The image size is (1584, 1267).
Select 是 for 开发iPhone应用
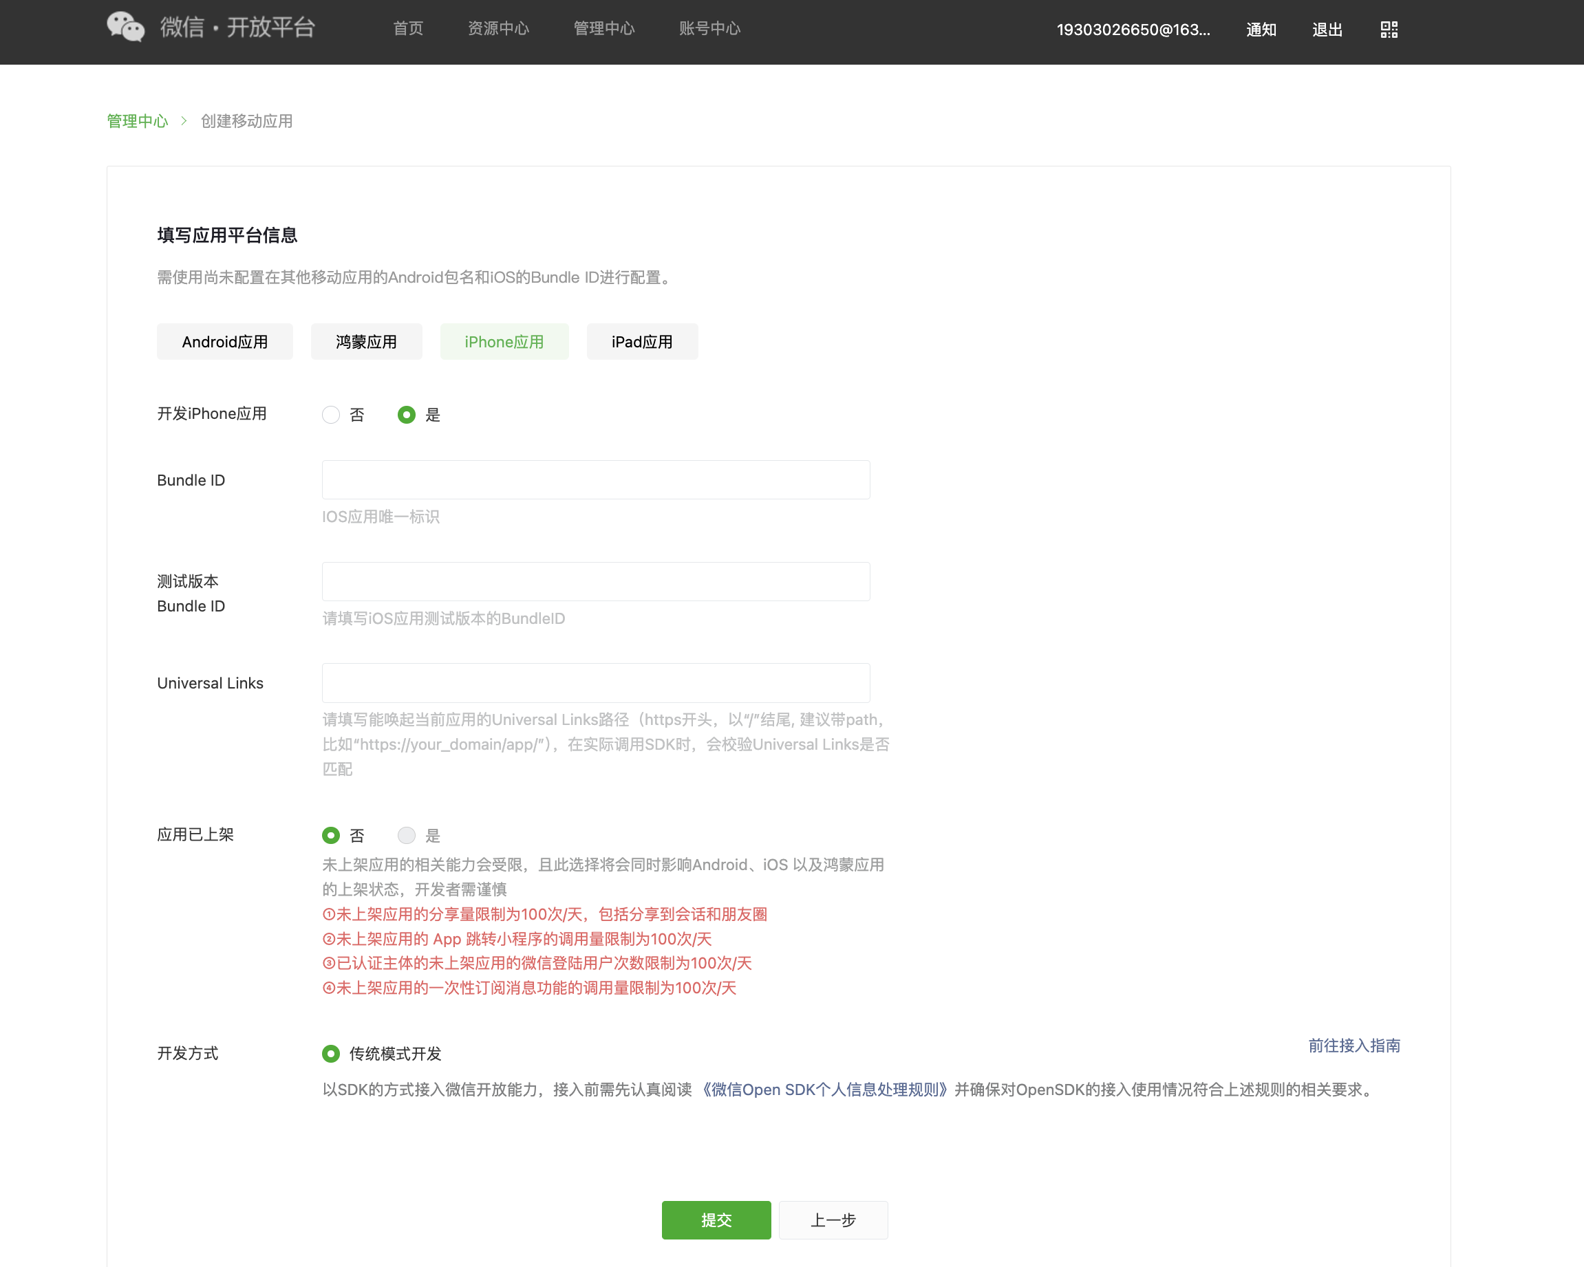tap(406, 414)
